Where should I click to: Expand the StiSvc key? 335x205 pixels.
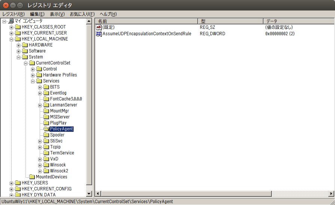pyautogui.click(x=40, y=141)
